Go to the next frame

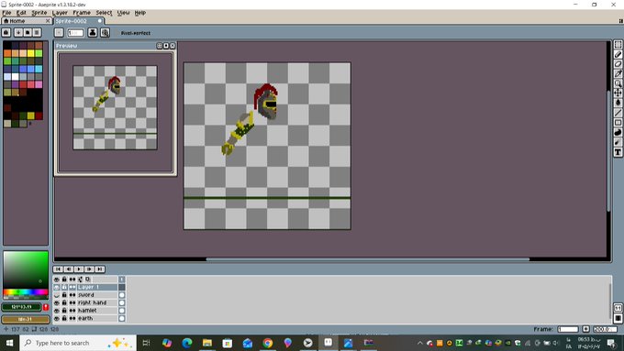89,269
